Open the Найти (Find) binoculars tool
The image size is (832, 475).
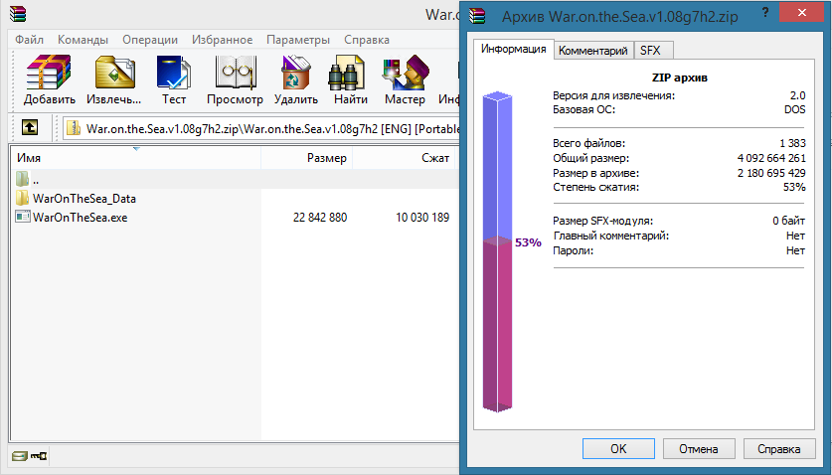tap(347, 73)
